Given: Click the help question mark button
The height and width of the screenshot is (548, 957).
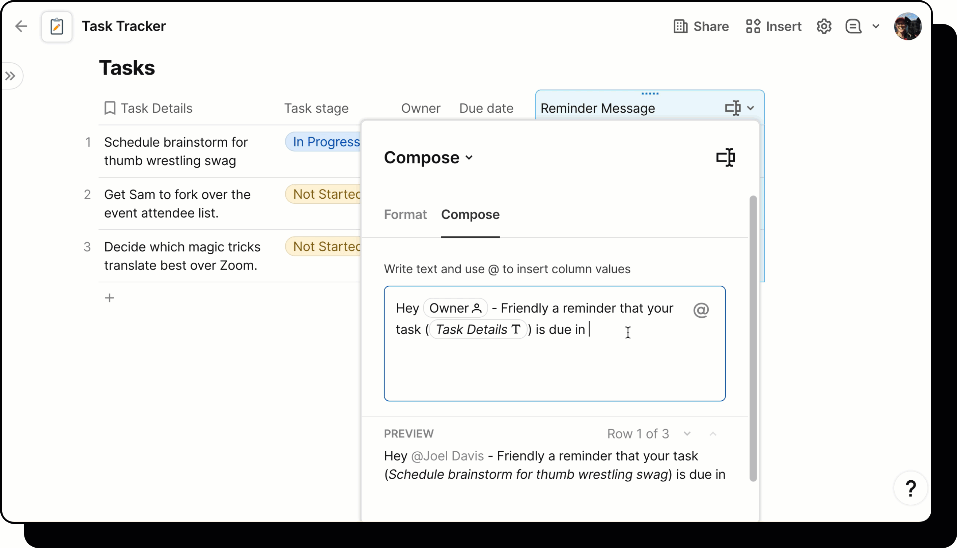Looking at the screenshot, I should 910,488.
